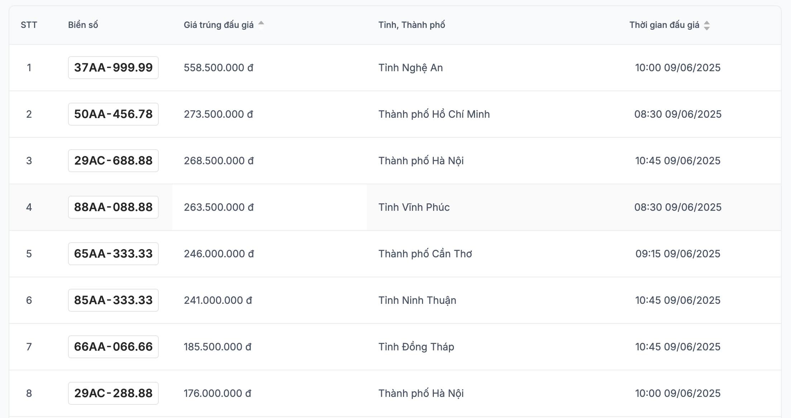Open the 88AA-088.88 plate badge
This screenshot has height=418, width=791.
(113, 207)
